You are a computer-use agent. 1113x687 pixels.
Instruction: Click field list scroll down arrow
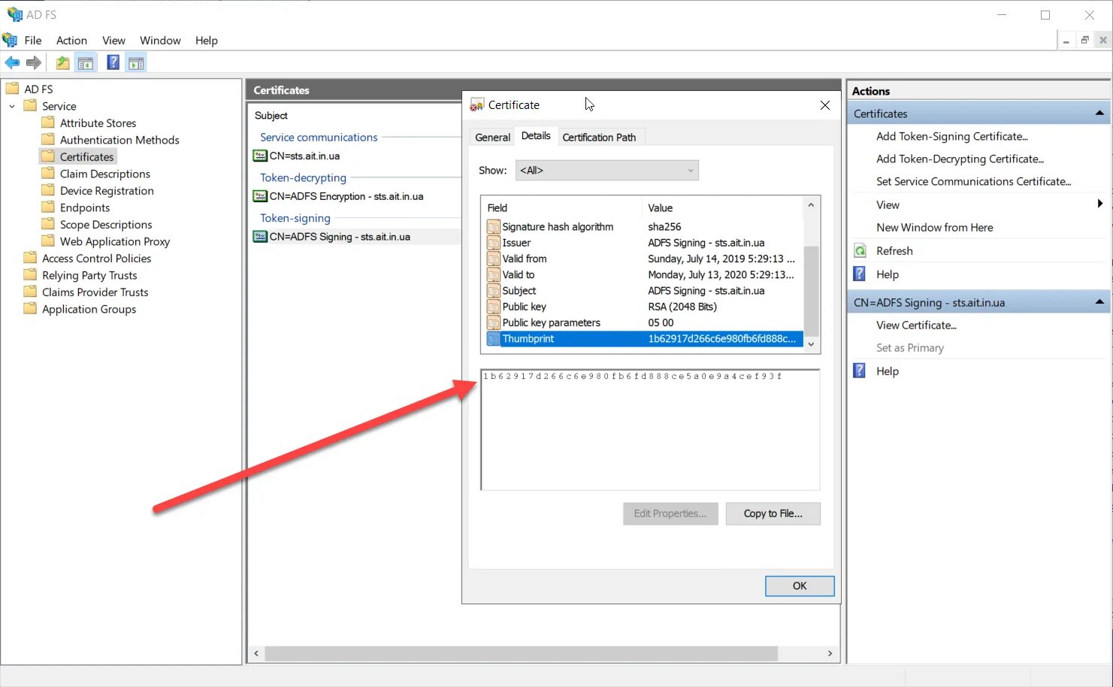pos(811,344)
